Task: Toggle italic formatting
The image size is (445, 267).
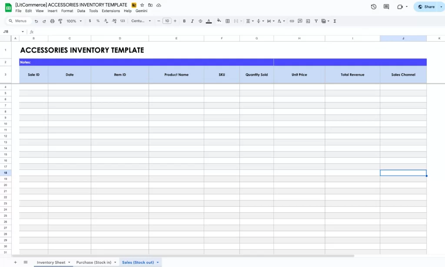Action: click(192, 21)
